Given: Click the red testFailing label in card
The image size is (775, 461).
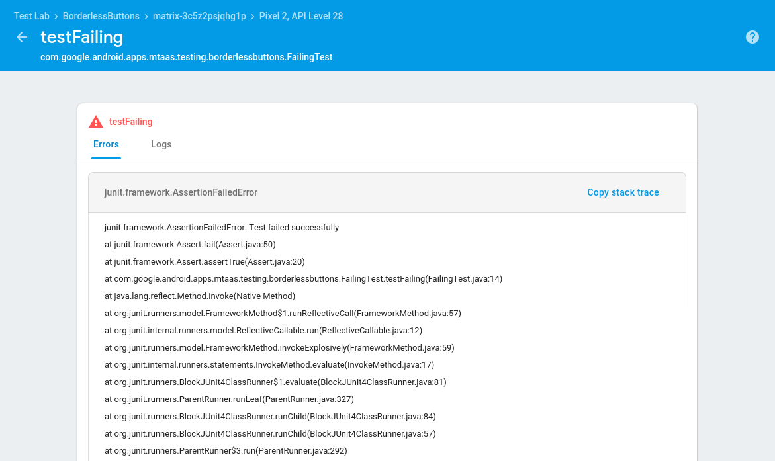Looking at the screenshot, I should [130, 122].
